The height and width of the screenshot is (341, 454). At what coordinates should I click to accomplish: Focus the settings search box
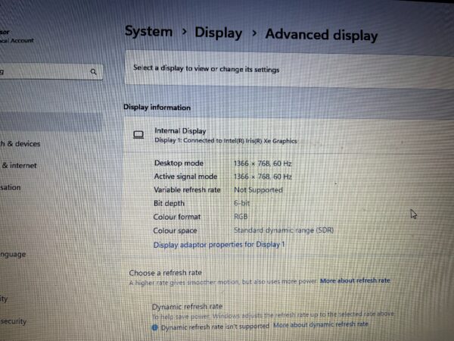[51, 71]
